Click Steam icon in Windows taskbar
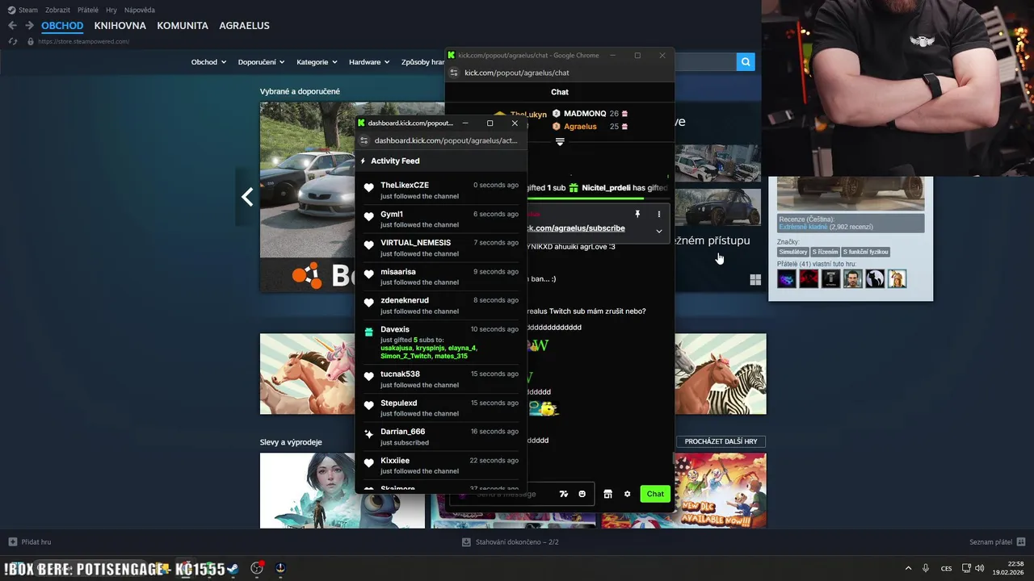 [x=233, y=568]
